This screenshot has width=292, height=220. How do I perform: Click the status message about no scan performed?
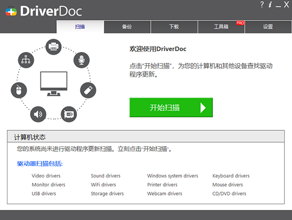pyautogui.click(x=94, y=149)
